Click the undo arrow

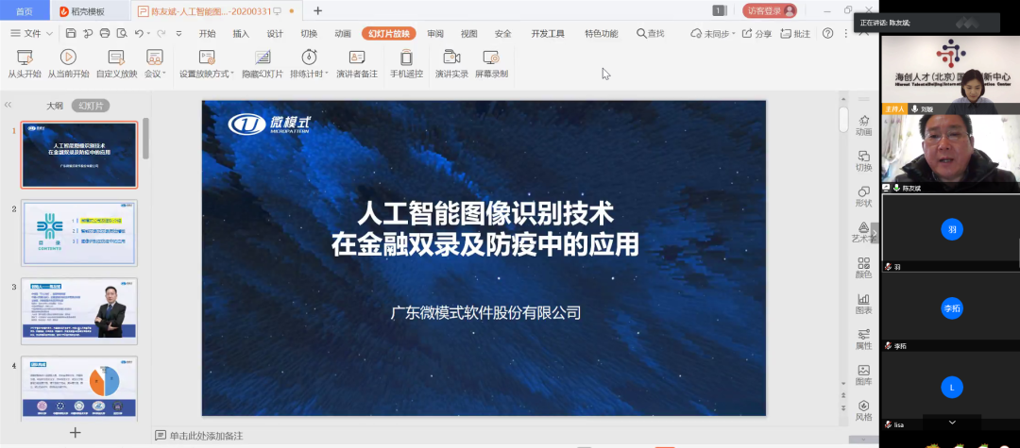(x=139, y=33)
